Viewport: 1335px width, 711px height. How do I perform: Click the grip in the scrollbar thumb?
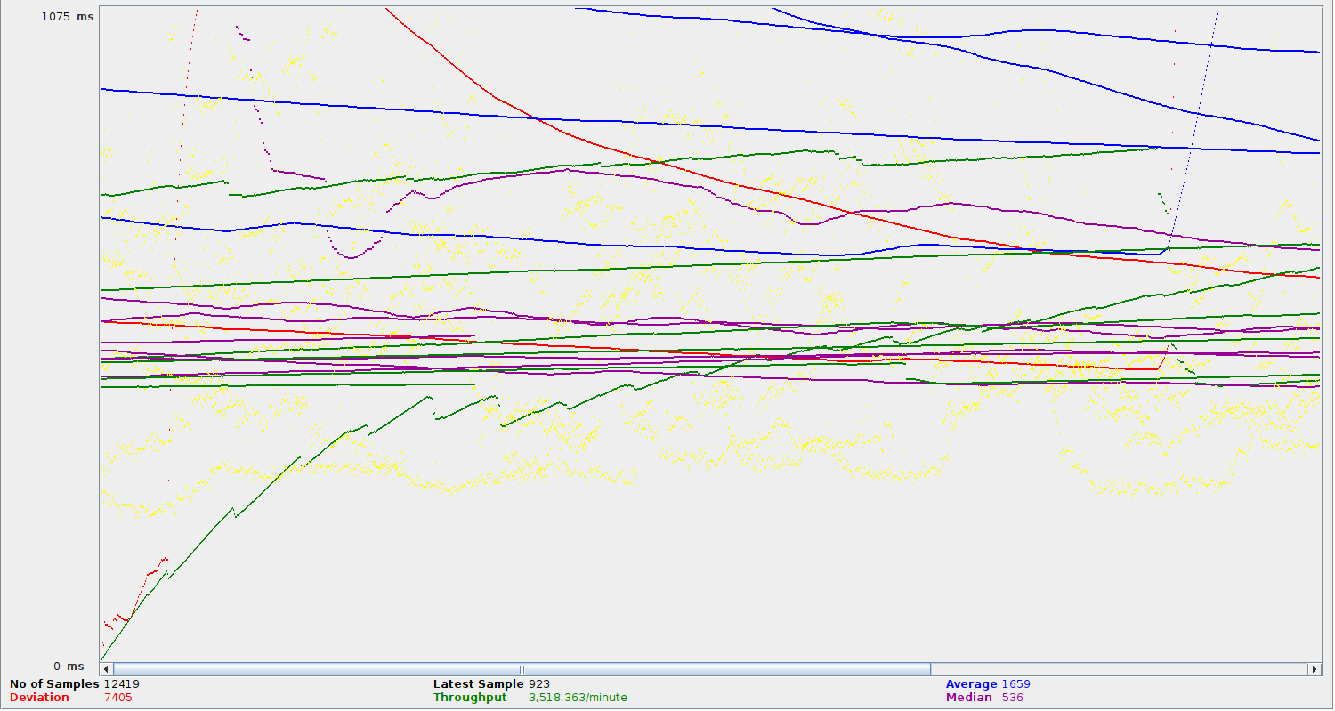[x=522, y=669]
